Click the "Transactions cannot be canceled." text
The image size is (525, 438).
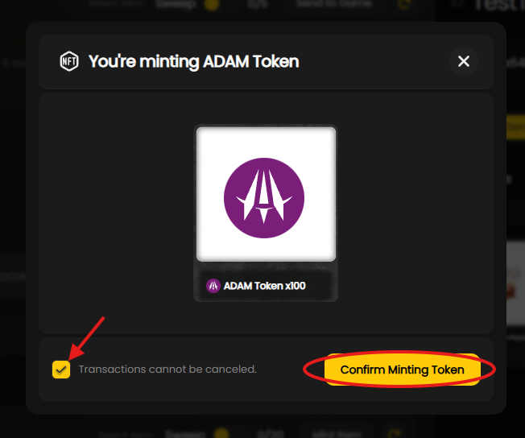[x=167, y=370]
